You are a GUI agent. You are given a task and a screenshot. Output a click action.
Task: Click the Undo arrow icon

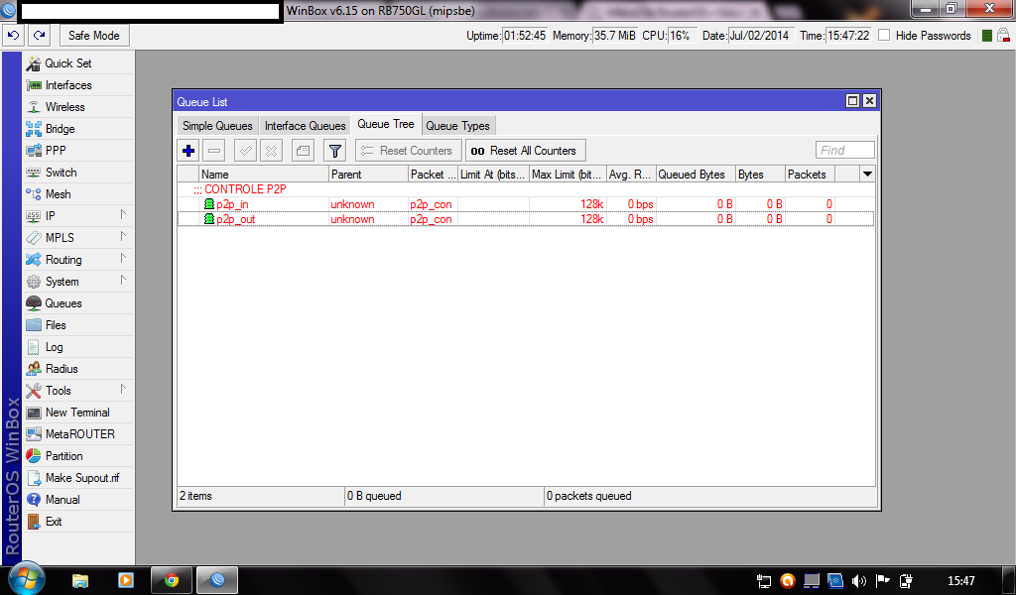(13, 36)
